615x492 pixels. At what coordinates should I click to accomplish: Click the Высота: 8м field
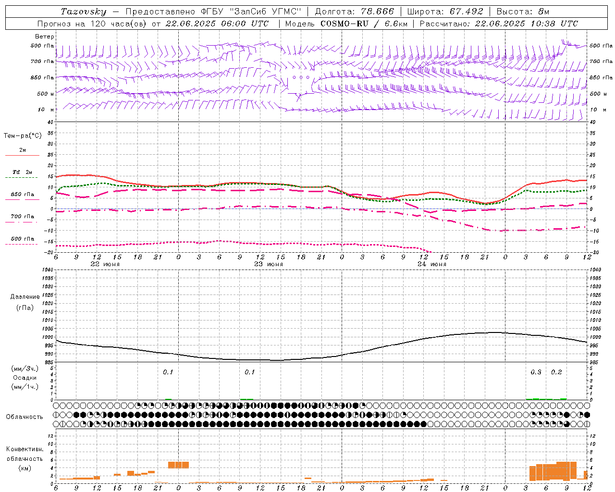tap(522, 12)
